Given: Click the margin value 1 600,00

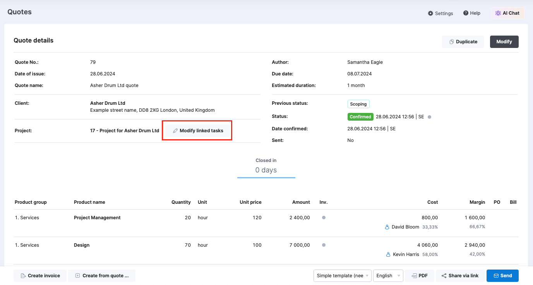Looking at the screenshot, I should tap(475, 218).
